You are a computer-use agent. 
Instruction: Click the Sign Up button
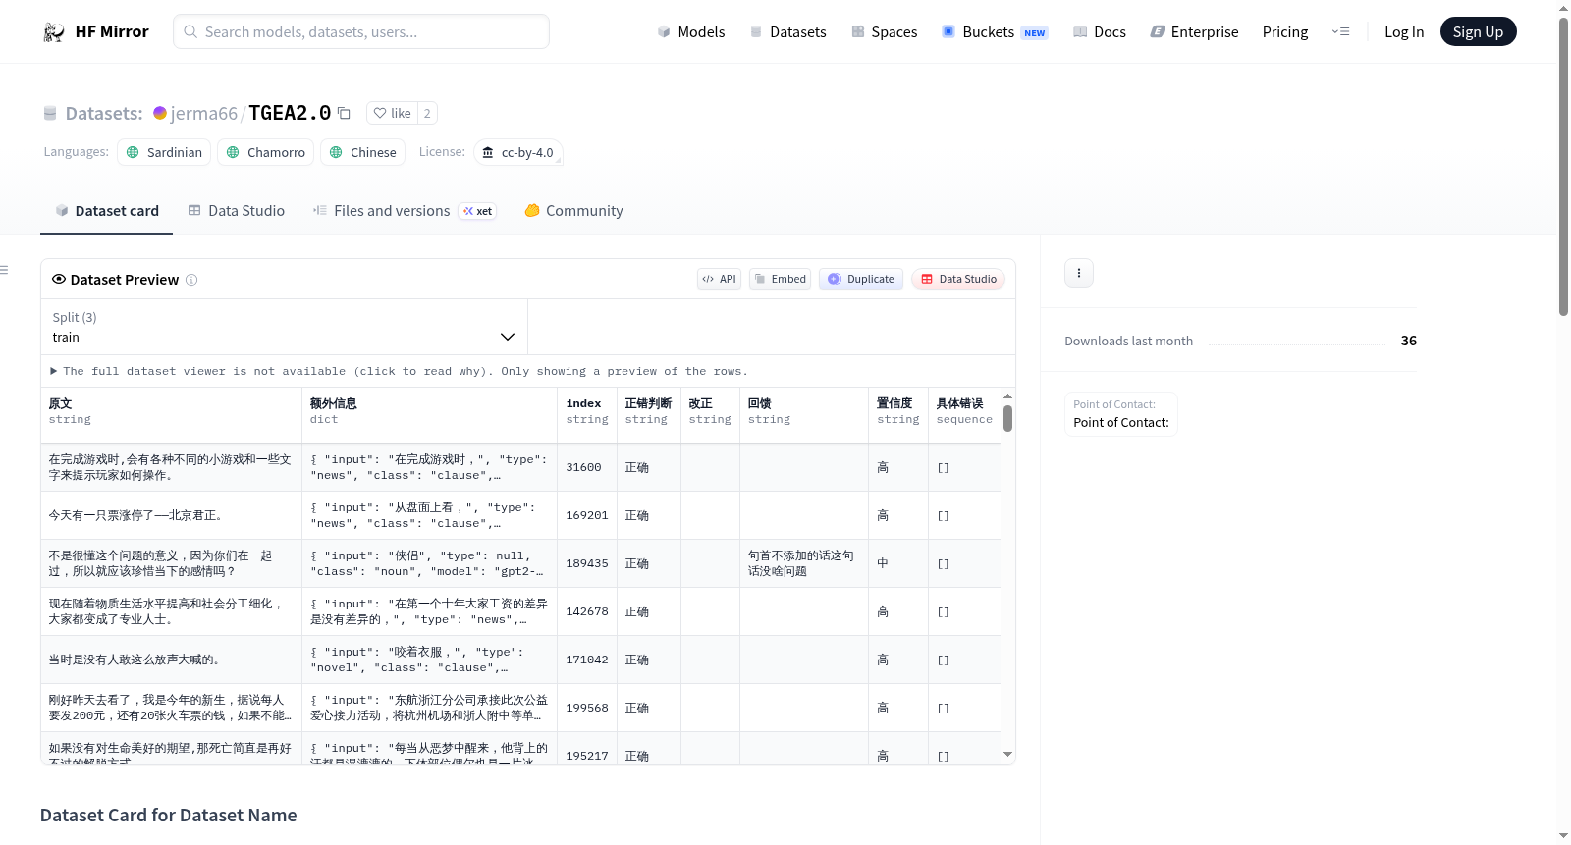point(1478,32)
